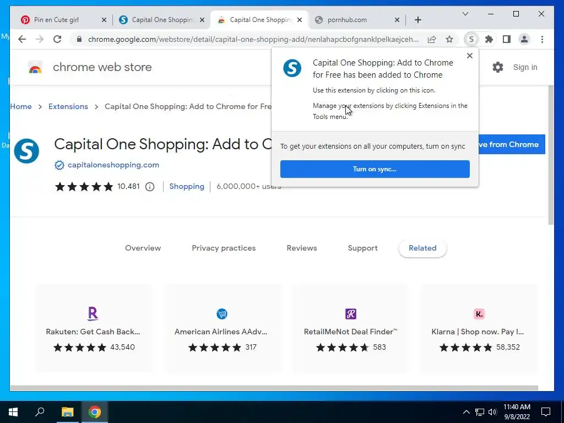Close the Pin en Cute girl tab
The width and height of the screenshot is (564, 423).
coord(104,20)
